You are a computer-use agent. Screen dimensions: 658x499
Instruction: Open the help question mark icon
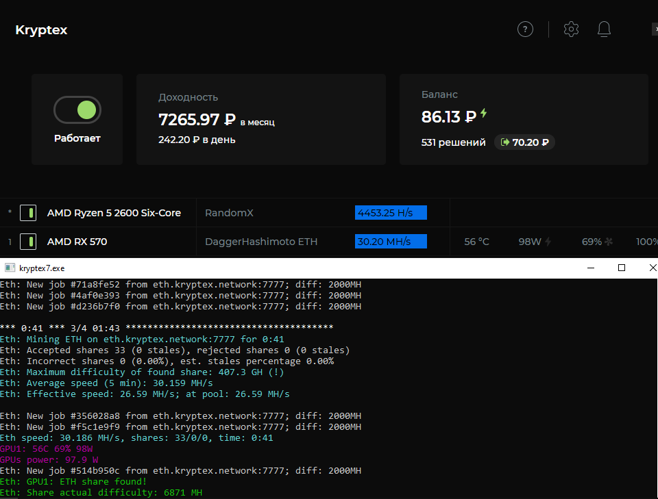[x=525, y=29]
